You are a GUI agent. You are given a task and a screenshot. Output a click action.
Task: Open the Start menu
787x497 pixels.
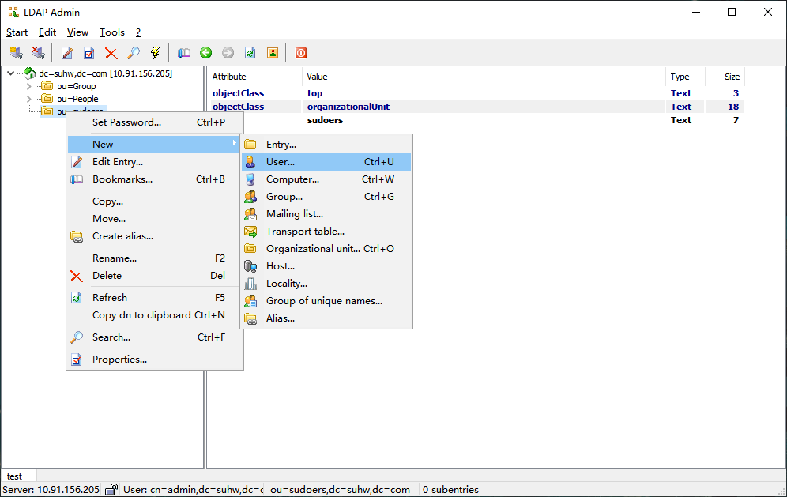pyautogui.click(x=17, y=32)
